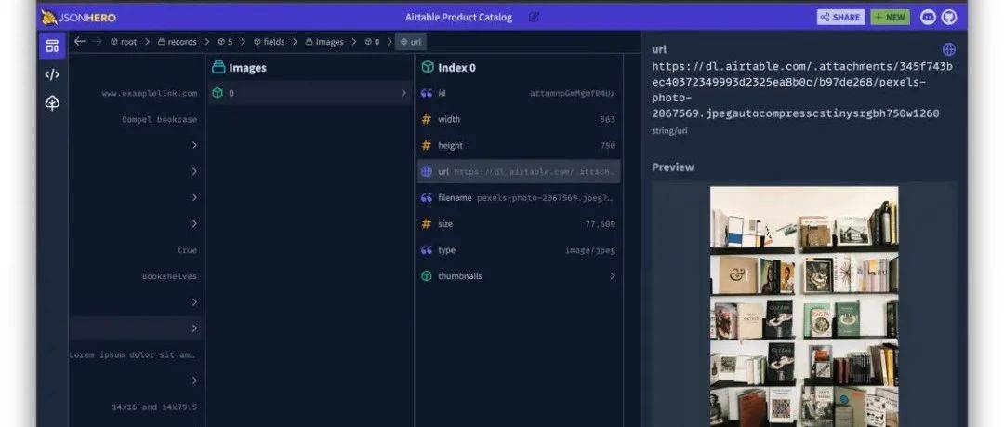Select the www.examplelink.com row
Viewport: 1004px width, 427px height.
click(137, 93)
